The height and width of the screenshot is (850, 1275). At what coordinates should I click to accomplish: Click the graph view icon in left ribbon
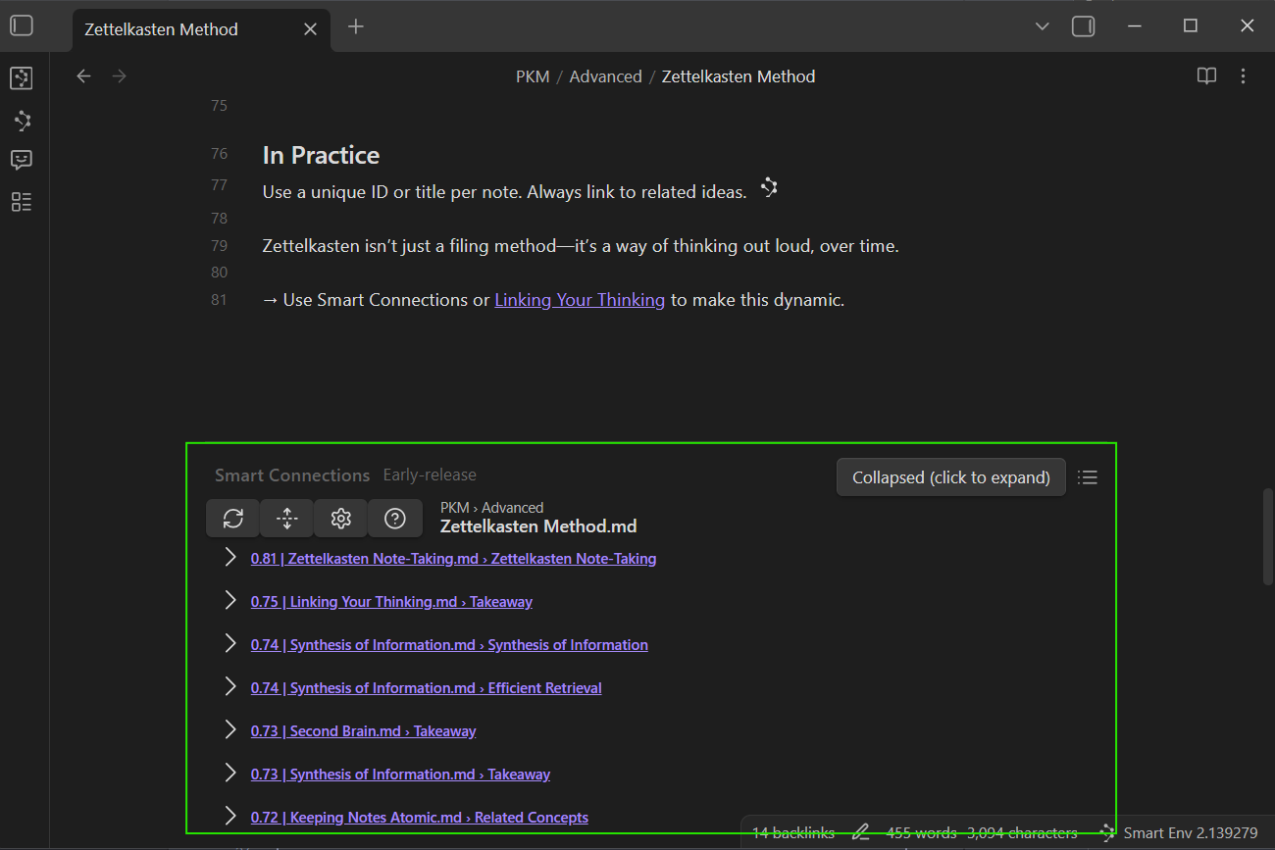click(22, 121)
